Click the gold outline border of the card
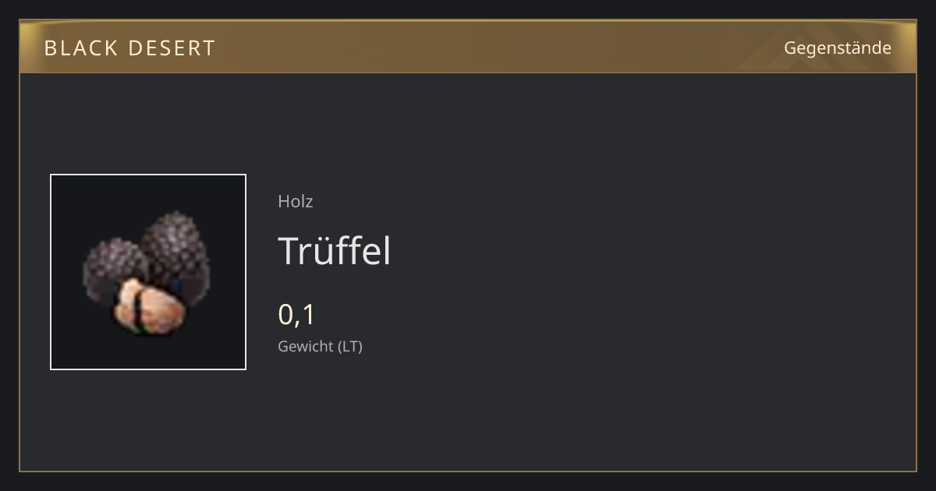Viewport: 936px width, 491px height. tap(468, 471)
